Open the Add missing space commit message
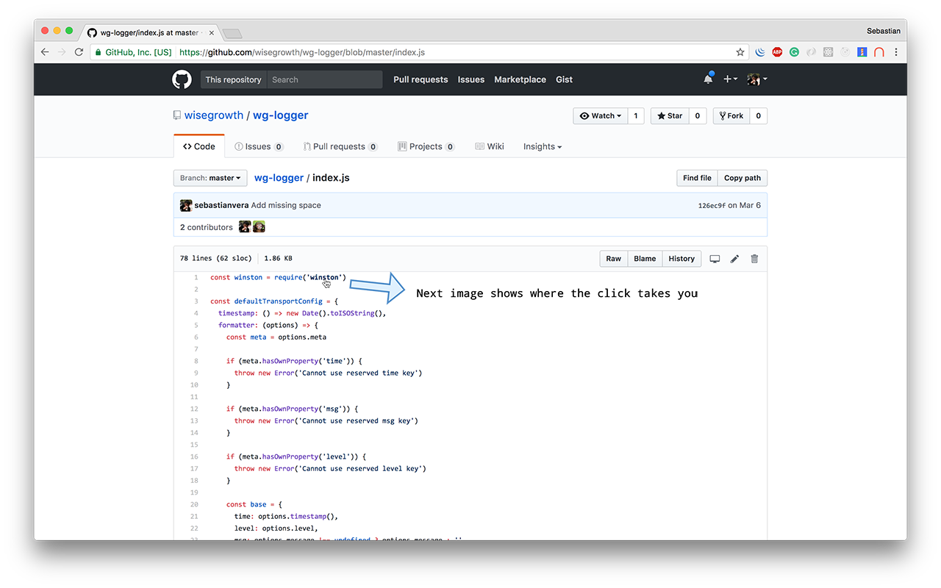This screenshot has width=941, height=588. pos(286,205)
